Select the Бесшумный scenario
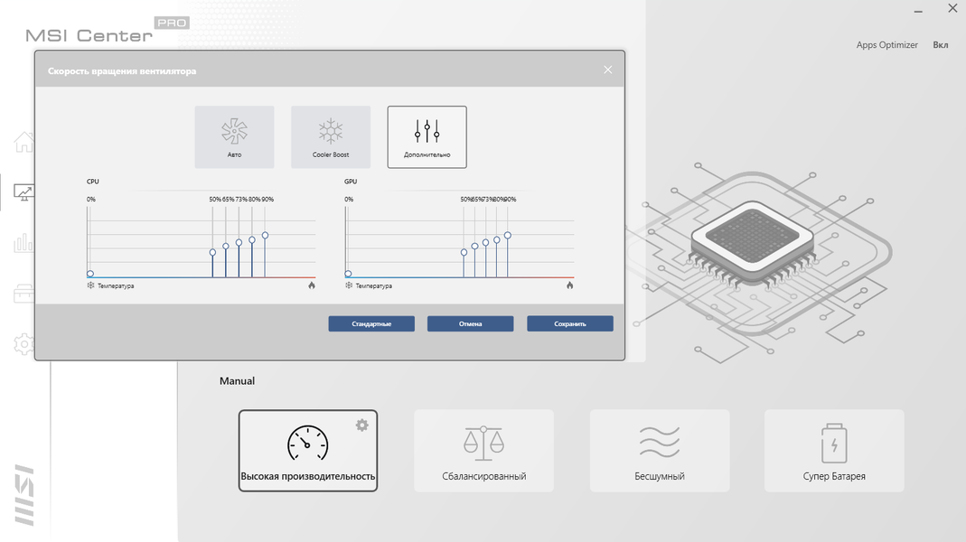The width and height of the screenshot is (966, 542). point(660,451)
